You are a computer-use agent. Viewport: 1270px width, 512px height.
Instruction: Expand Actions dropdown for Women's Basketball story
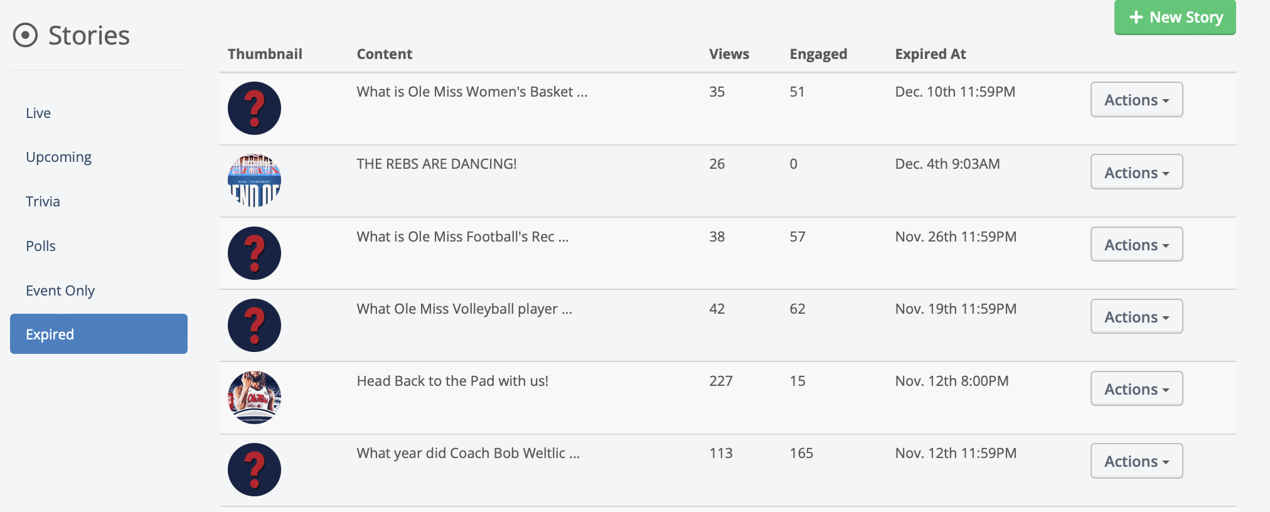point(1136,100)
